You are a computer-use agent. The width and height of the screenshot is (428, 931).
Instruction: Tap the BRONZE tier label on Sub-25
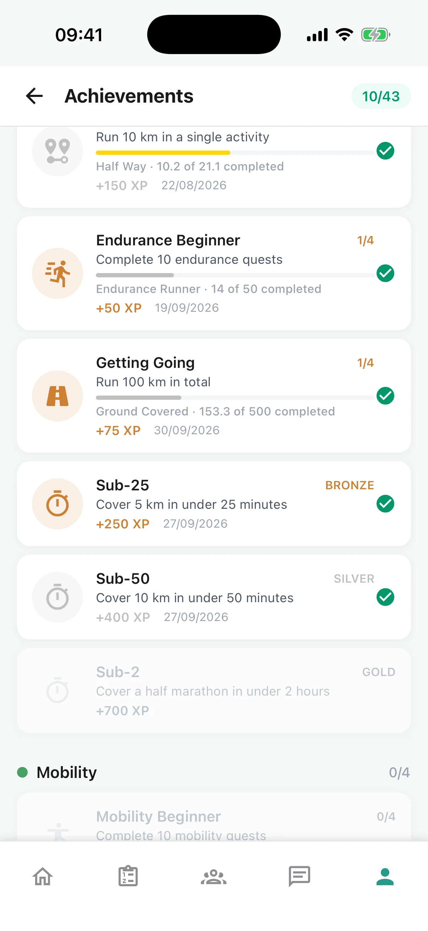pos(350,485)
